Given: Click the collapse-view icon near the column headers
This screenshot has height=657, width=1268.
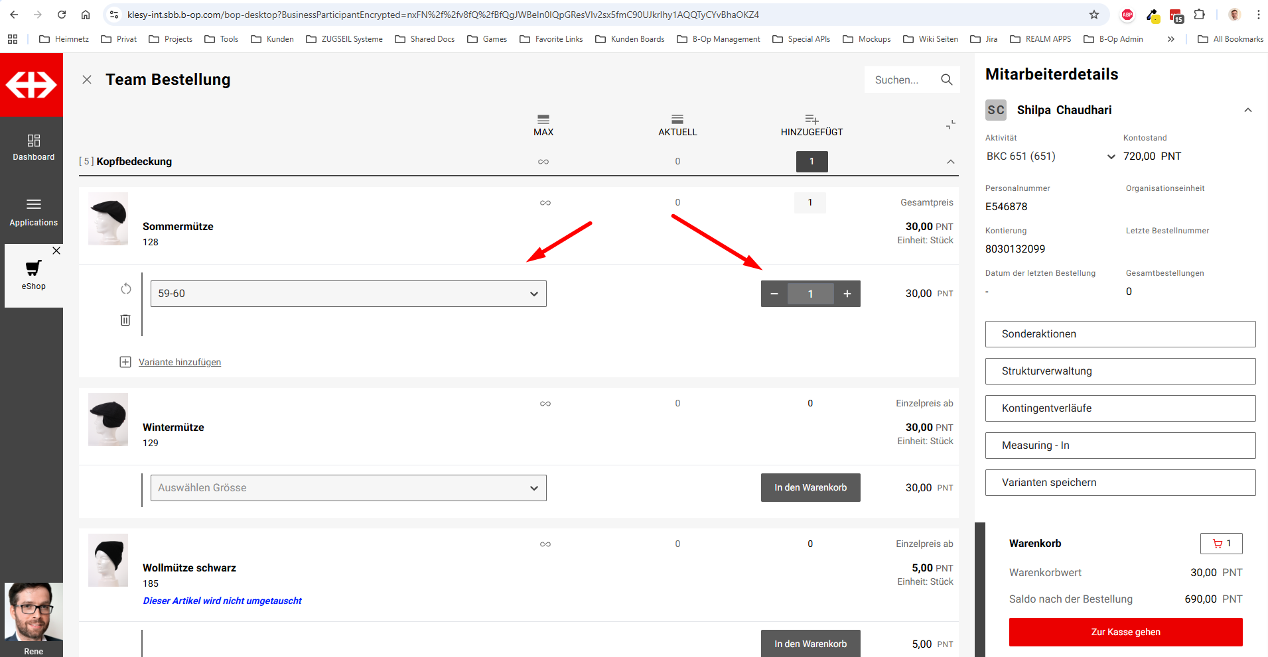Looking at the screenshot, I should point(950,125).
